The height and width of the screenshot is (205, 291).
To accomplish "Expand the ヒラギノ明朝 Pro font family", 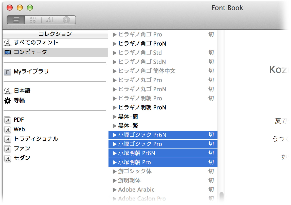I will (x=115, y=99).
